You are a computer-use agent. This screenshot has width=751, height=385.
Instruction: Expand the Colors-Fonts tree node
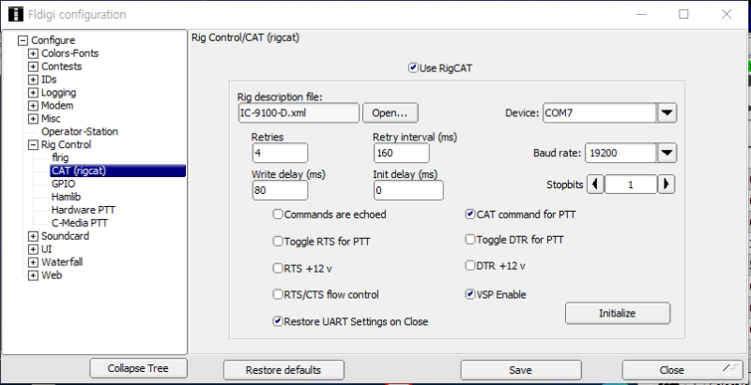click(33, 53)
